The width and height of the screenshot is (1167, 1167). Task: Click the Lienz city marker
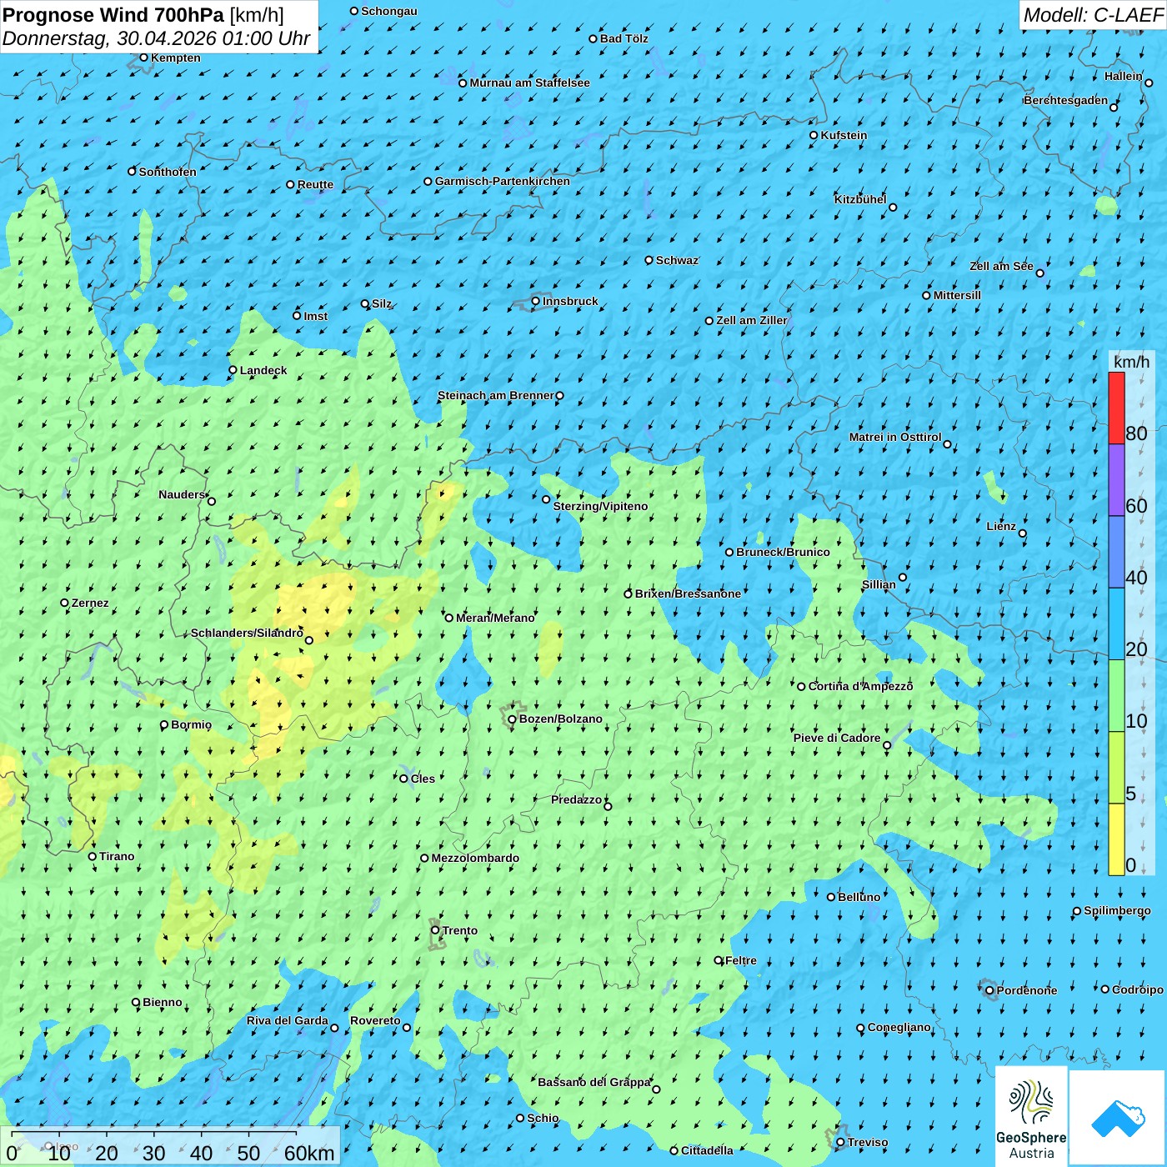(x=1023, y=533)
